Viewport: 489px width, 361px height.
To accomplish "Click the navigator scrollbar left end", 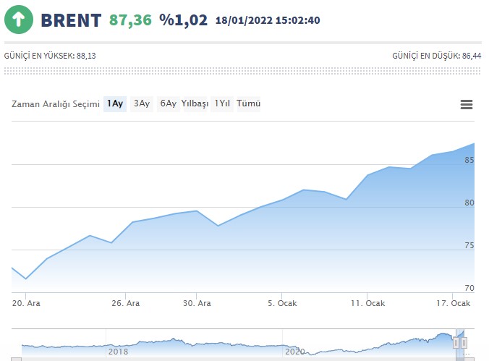I will pos(17,358).
